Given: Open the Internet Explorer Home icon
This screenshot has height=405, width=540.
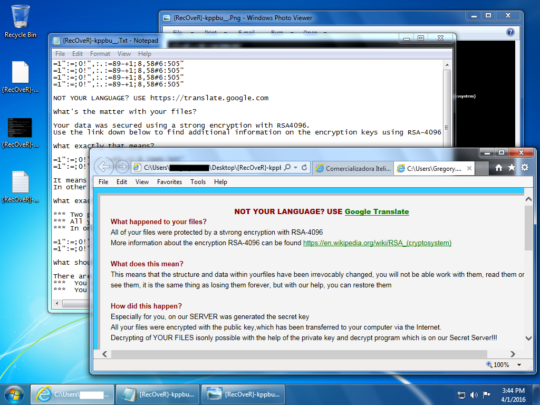Looking at the screenshot, I should click(x=499, y=168).
